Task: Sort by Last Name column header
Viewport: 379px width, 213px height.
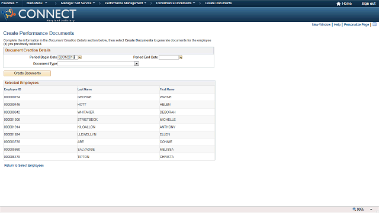Action: (x=85, y=89)
